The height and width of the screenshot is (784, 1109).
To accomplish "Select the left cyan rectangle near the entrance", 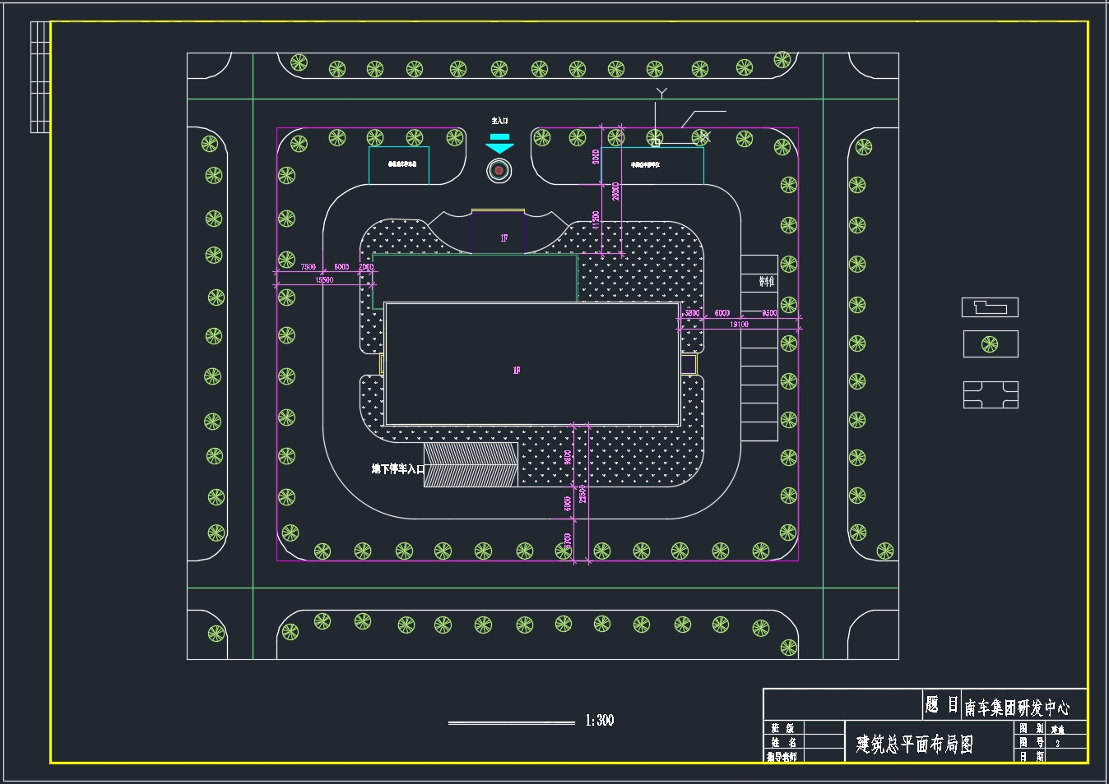I will tap(399, 165).
